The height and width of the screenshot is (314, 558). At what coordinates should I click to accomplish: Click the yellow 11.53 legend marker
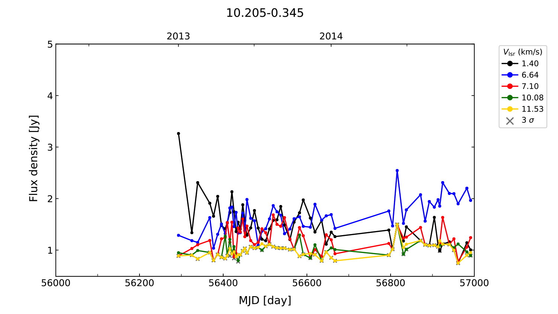point(510,109)
